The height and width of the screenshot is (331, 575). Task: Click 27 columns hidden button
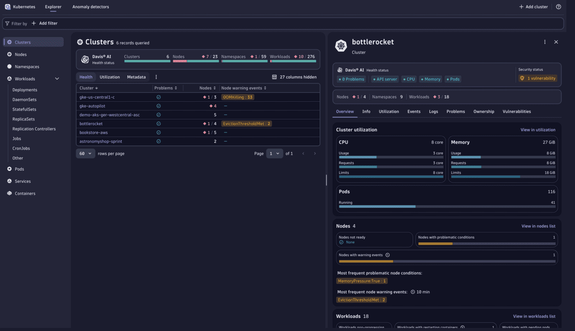[x=294, y=77]
